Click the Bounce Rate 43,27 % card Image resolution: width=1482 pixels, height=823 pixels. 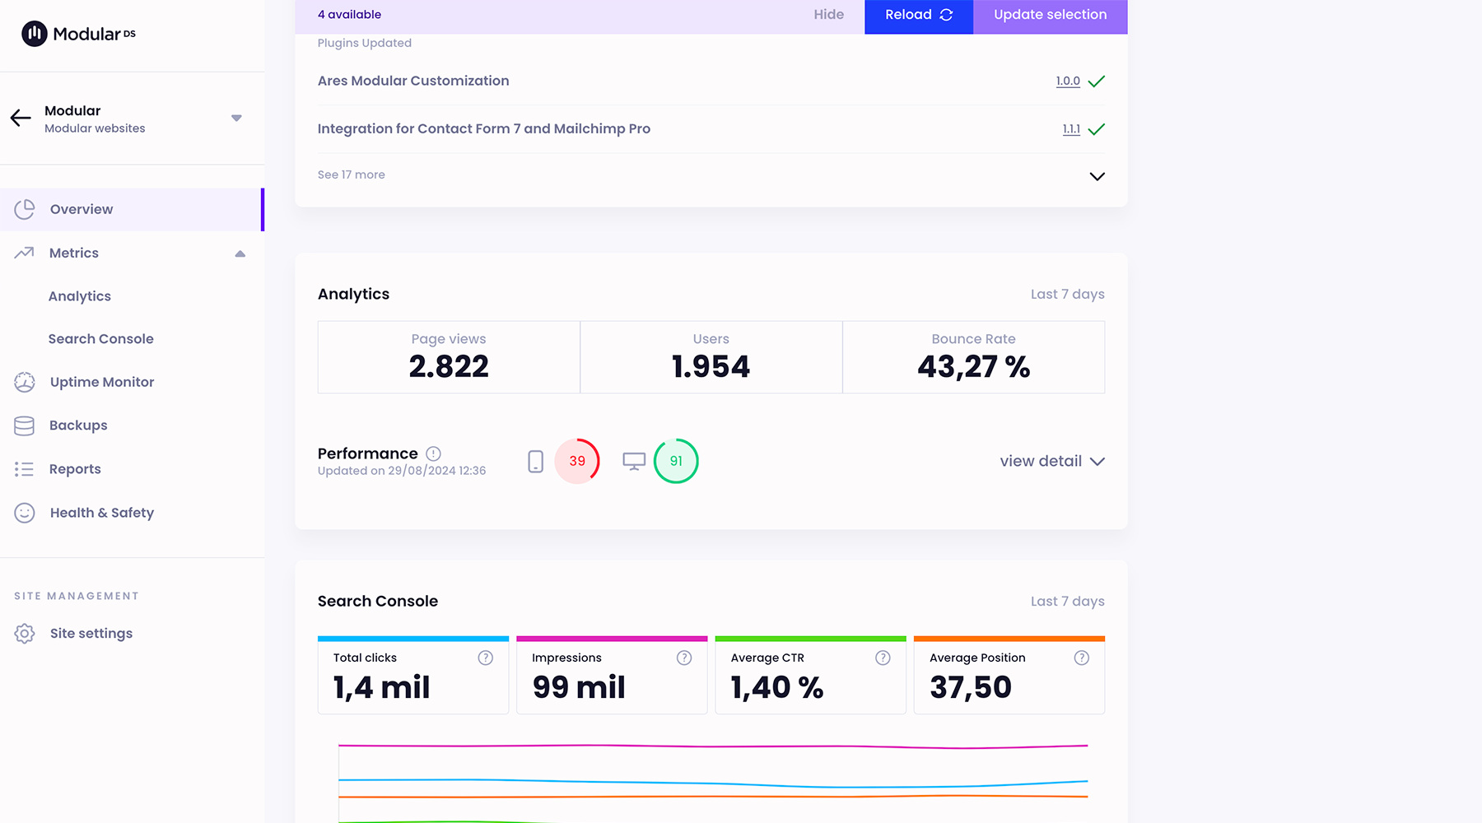(974, 357)
